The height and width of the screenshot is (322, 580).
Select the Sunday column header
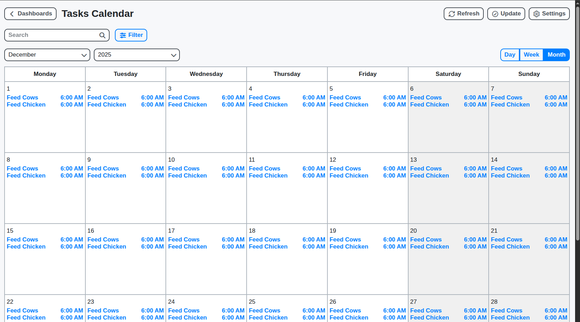(529, 74)
